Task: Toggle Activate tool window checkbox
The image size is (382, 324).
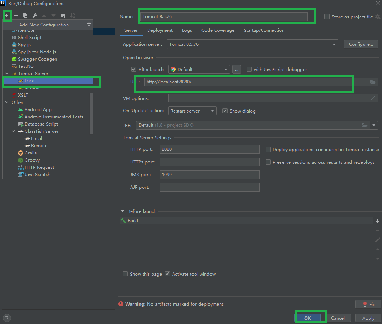Action: [167, 274]
